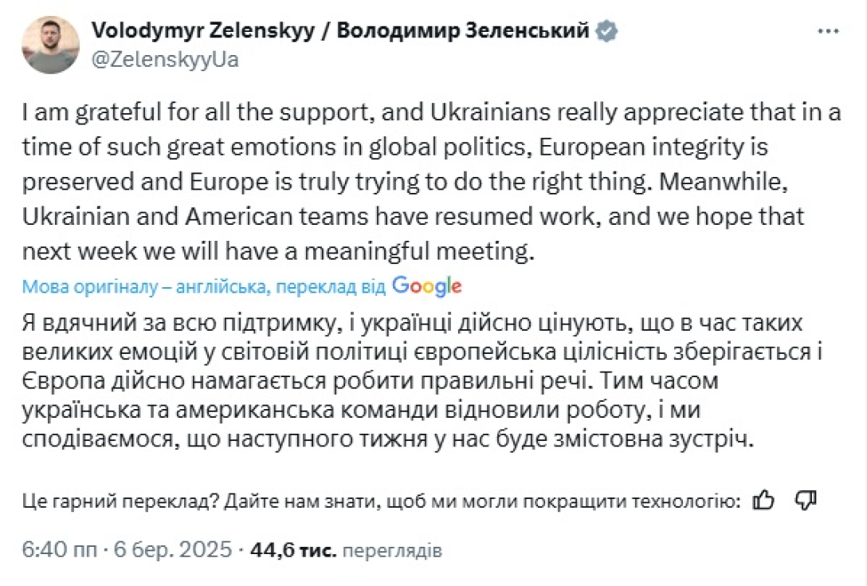Click the thumbs-down translation feedback icon
The width and height of the screenshot is (867, 586).
point(805,501)
